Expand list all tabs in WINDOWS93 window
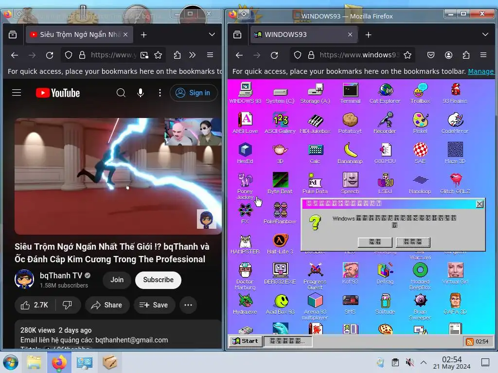This screenshot has width=498, height=373. coord(485,34)
